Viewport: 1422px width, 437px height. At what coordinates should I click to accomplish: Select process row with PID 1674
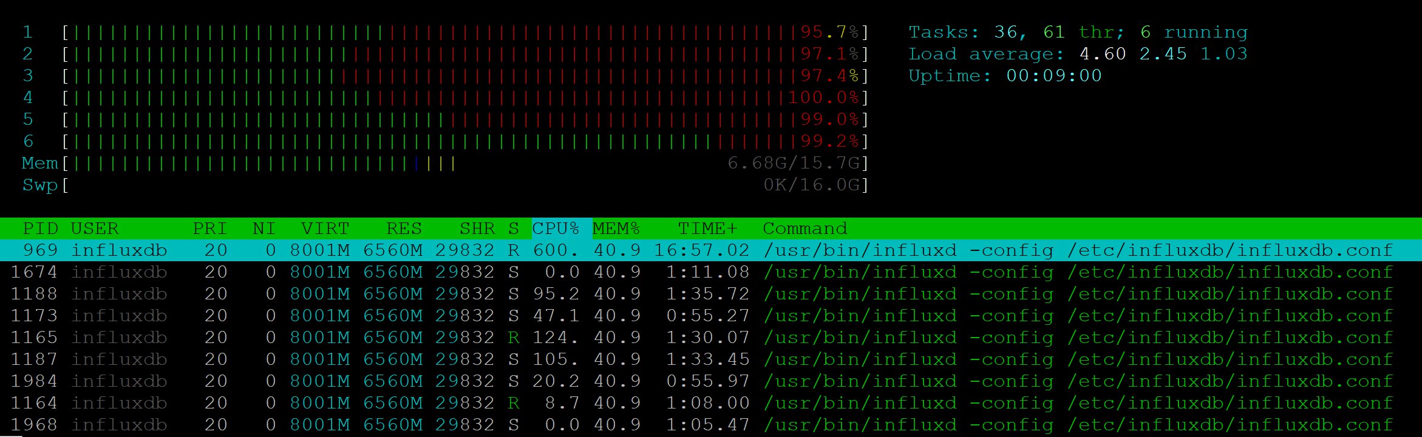tap(711, 272)
